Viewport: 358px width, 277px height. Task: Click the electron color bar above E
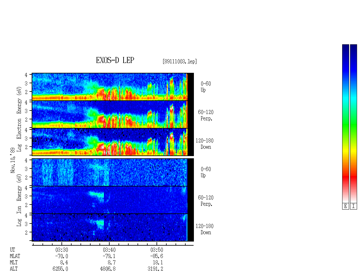345,123
